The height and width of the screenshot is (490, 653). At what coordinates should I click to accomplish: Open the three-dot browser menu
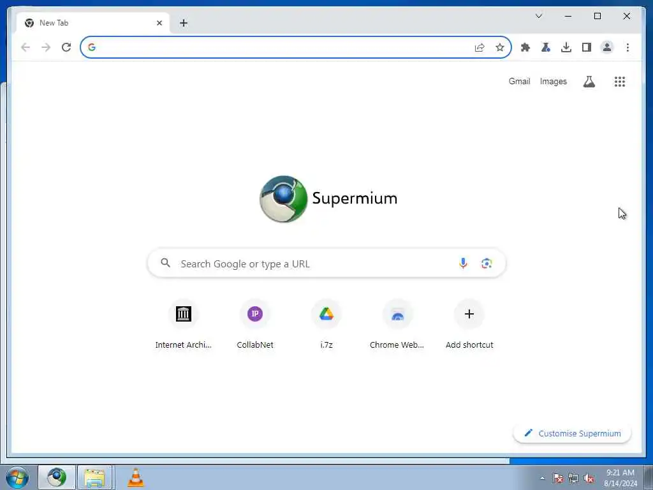pos(627,47)
